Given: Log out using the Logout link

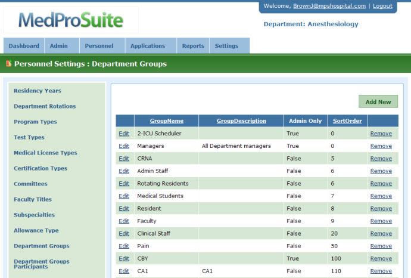Looking at the screenshot, I should pyautogui.click(x=382, y=6).
